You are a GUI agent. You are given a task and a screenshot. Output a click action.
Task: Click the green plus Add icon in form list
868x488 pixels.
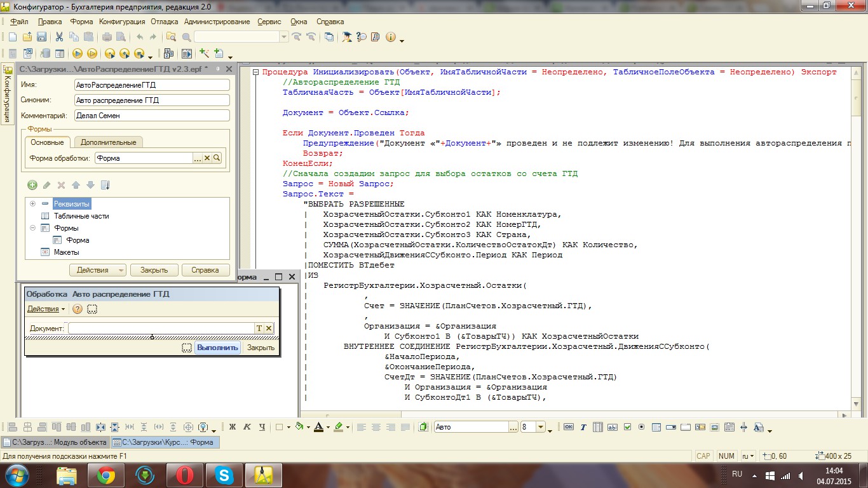32,185
